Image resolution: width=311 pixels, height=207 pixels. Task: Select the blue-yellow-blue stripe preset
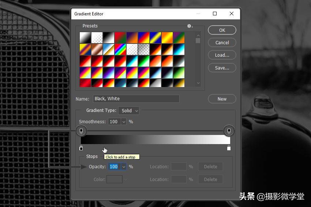click(x=155, y=38)
